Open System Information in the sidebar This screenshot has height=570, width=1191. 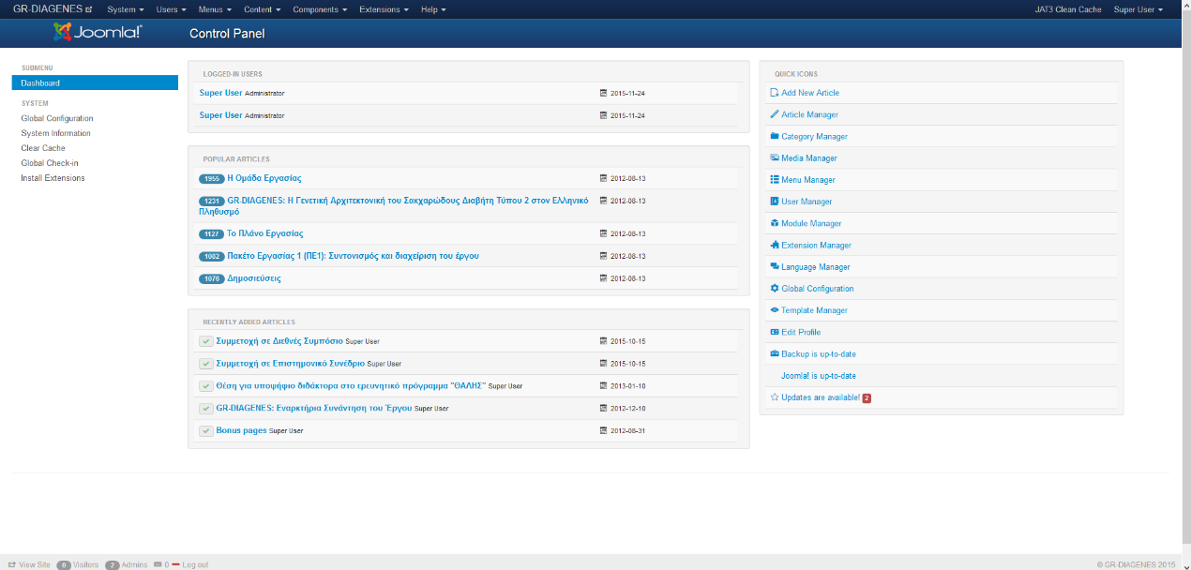[x=55, y=133]
